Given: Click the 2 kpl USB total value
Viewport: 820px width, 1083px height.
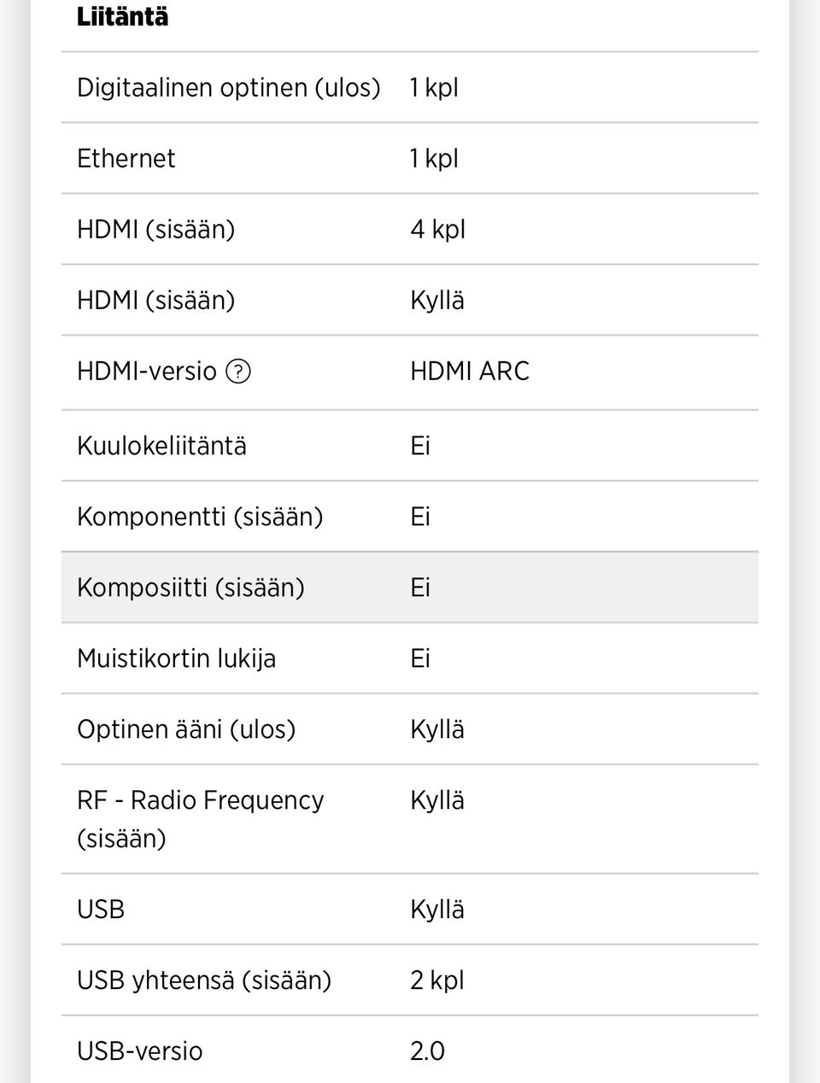Looking at the screenshot, I should point(436,980).
